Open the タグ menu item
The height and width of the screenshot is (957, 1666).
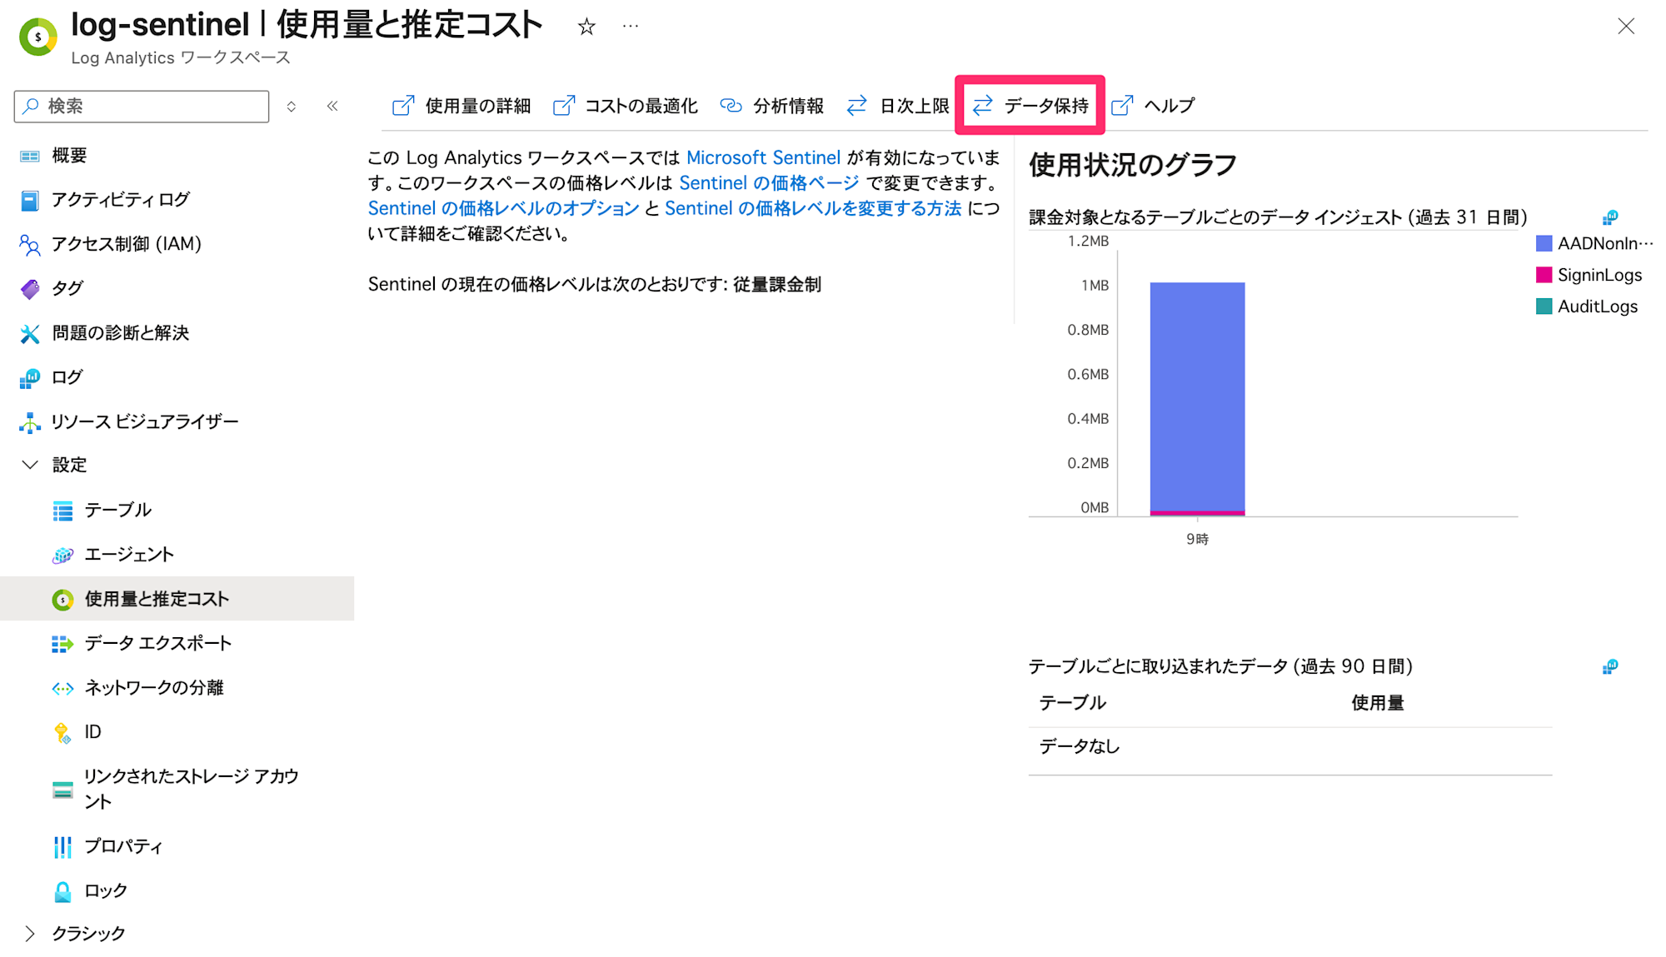tap(67, 288)
